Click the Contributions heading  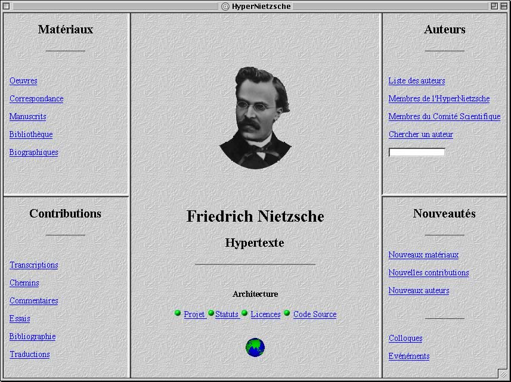coord(65,213)
